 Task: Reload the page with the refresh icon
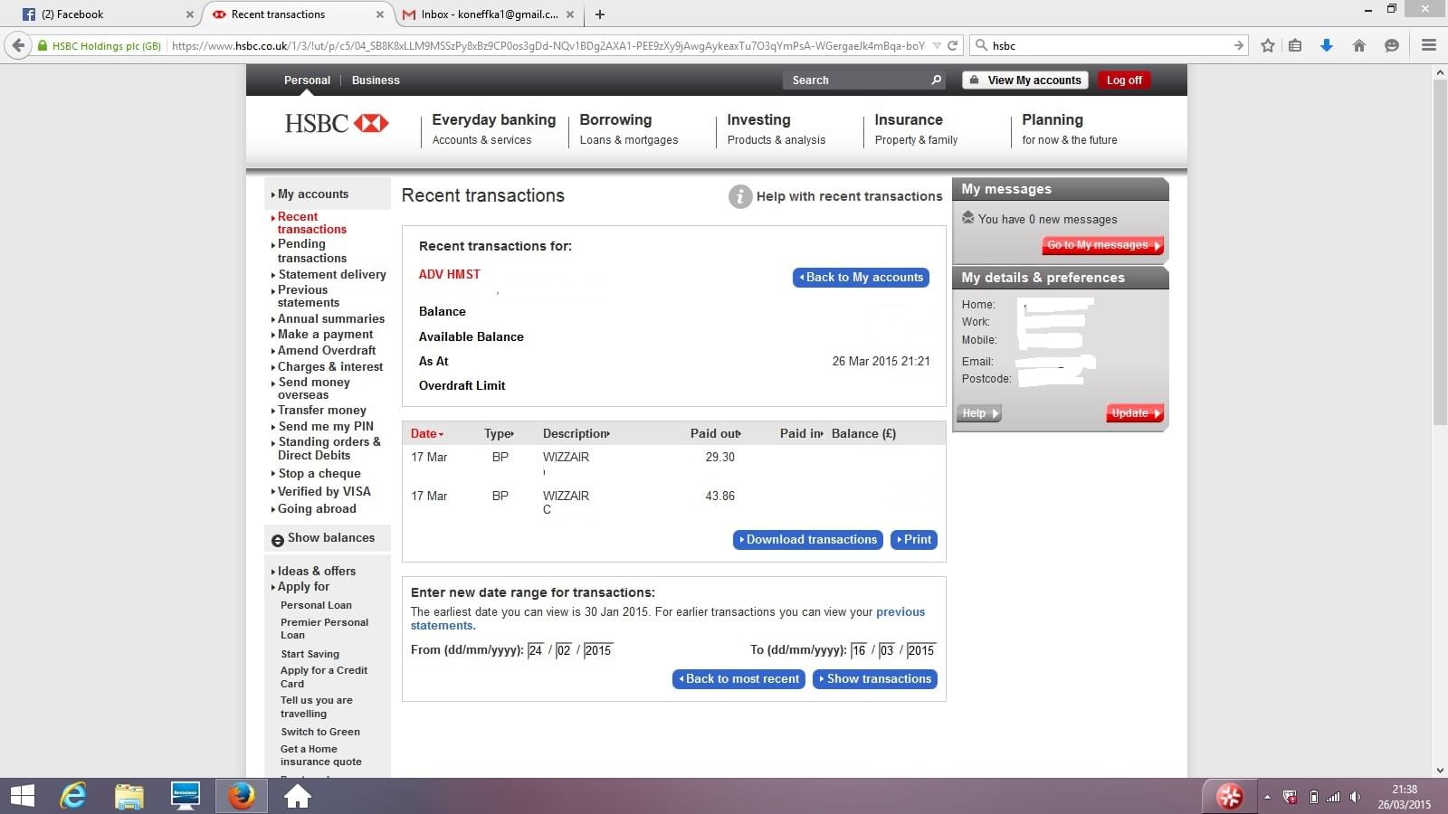coord(952,45)
